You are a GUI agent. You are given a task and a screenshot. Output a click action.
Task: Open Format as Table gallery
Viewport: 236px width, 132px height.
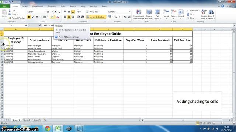coord(149,15)
